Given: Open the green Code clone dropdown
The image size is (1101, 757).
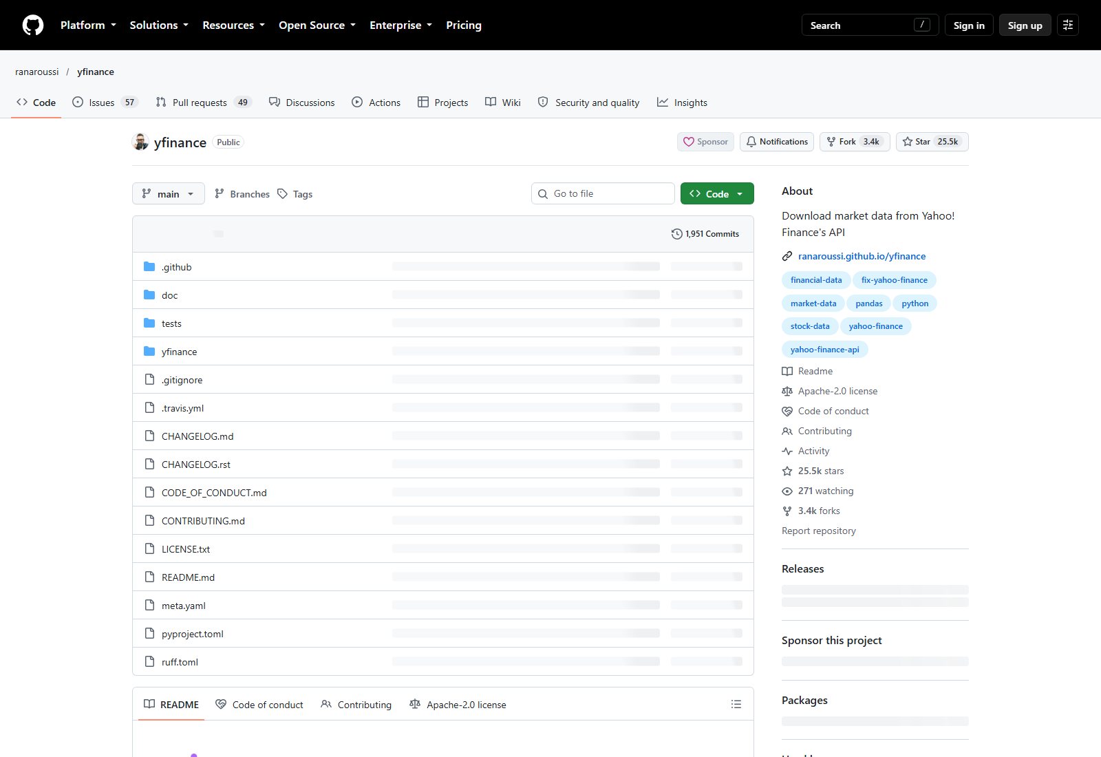Looking at the screenshot, I should 717,194.
